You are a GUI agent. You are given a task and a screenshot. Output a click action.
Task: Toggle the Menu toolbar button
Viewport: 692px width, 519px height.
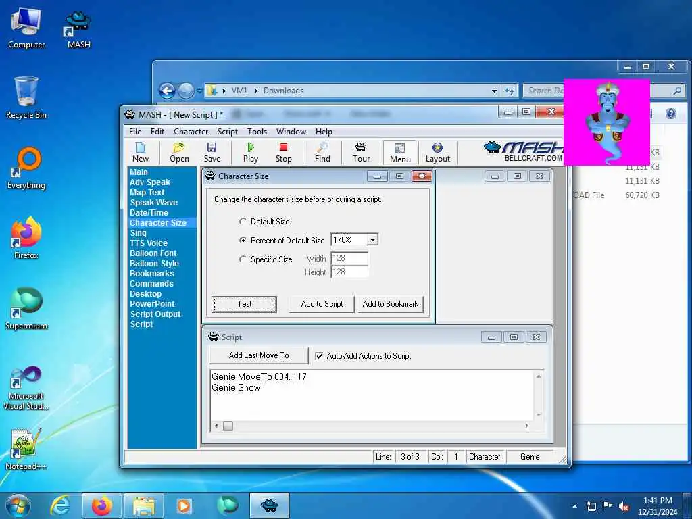[400, 153]
